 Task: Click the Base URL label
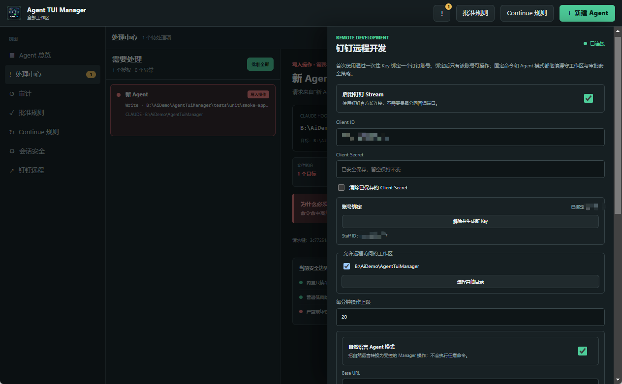351,373
